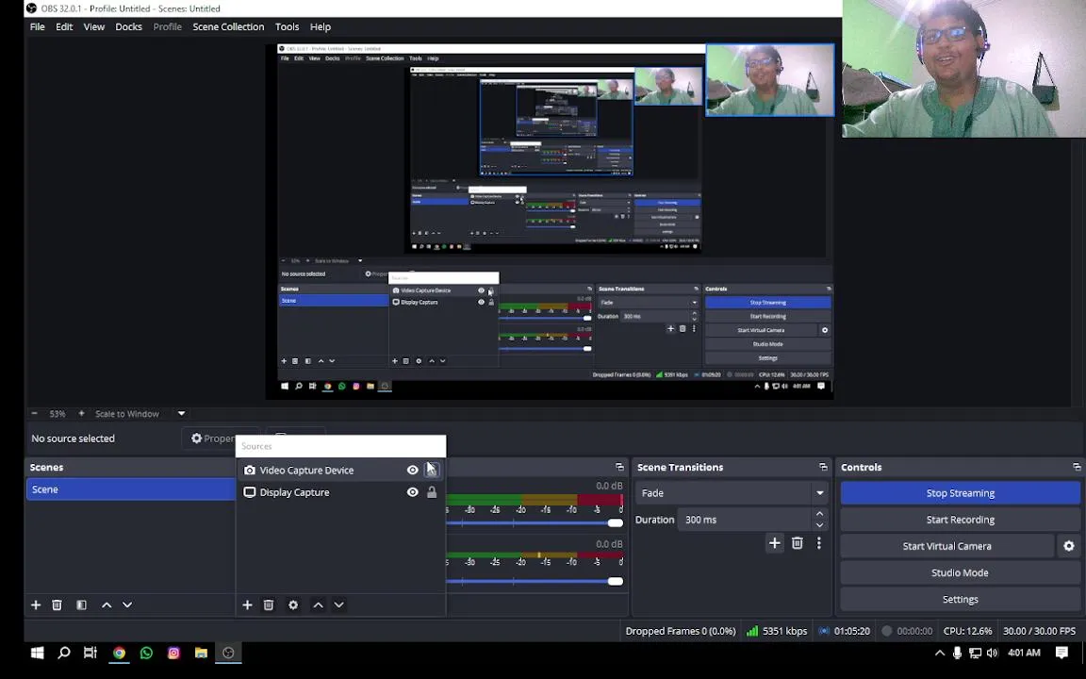
Task: Open the Scale to Window dropdown arrow
Action: coord(181,413)
